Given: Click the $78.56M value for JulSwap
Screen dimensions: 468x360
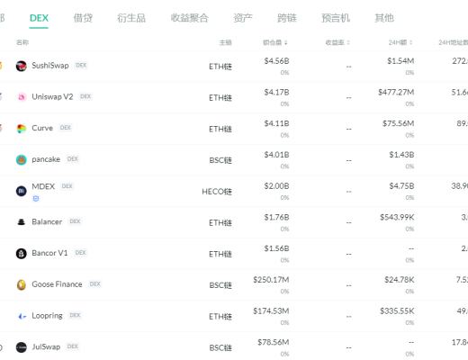Looking at the screenshot, I should point(274,342).
